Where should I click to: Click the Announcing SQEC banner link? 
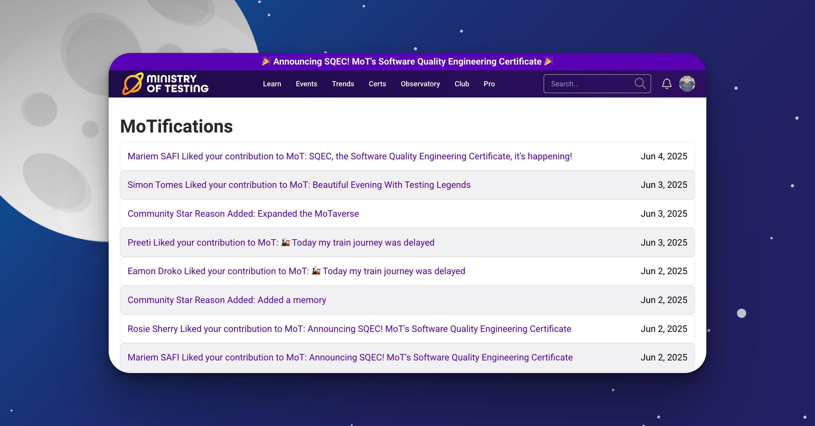[407, 61]
